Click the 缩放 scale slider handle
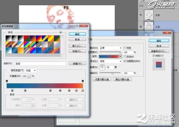The width and height of the screenshot is (179, 127). pos(112,73)
